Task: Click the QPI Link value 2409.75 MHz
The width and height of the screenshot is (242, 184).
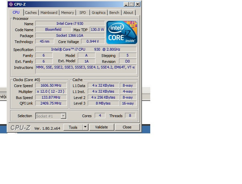Action: point(51,103)
